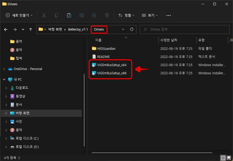Click the Rename icon in toolbar
Viewport: 233px width, 161px height.
pos(82,15)
